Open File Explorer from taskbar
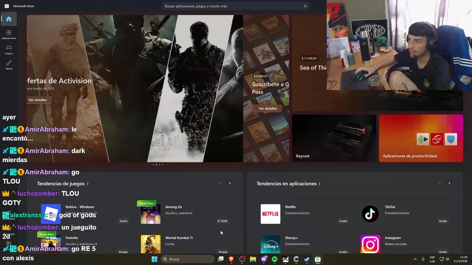Viewport: 472px width, 265px height. pyautogui.click(x=253, y=259)
